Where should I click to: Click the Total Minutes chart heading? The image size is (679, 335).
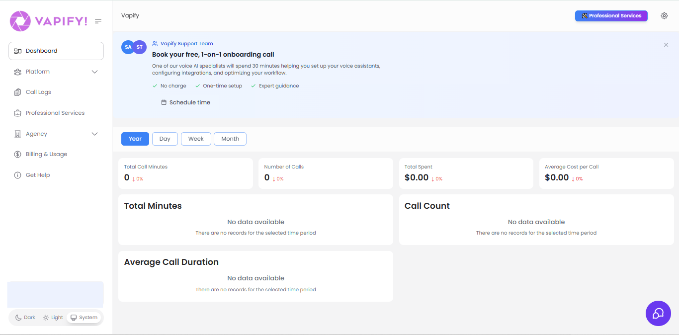click(153, 206)
